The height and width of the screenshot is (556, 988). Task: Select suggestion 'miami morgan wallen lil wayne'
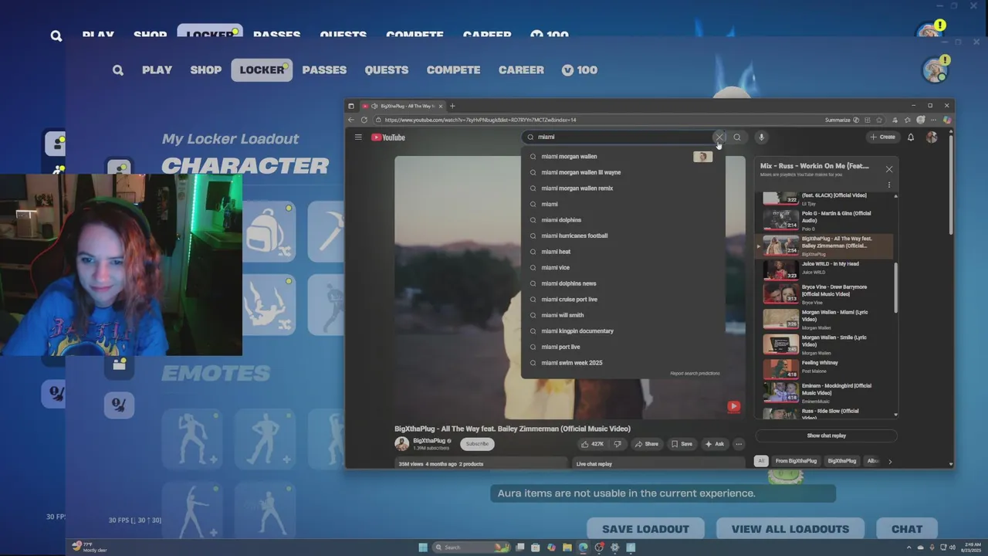click(x=623, y=172)
